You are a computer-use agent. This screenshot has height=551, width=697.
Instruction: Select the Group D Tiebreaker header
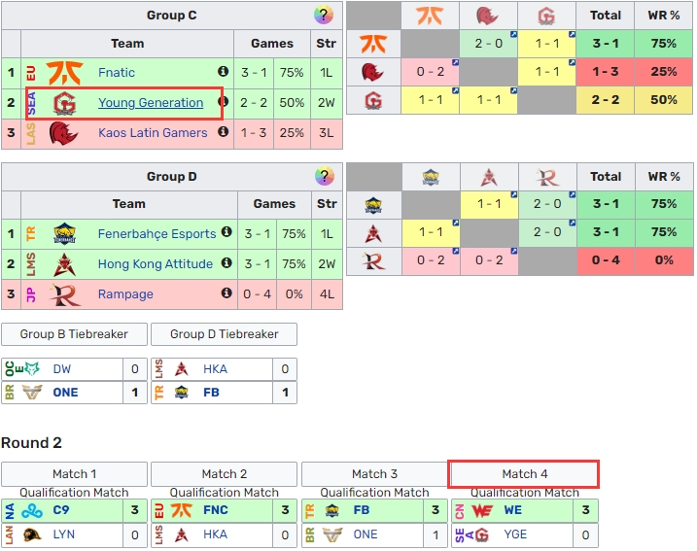224,334
